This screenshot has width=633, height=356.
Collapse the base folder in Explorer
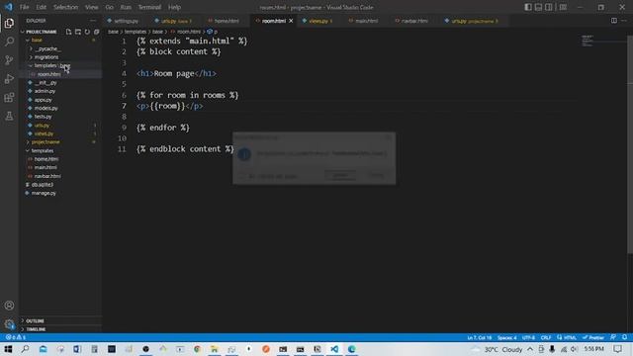tap(37, 40)
